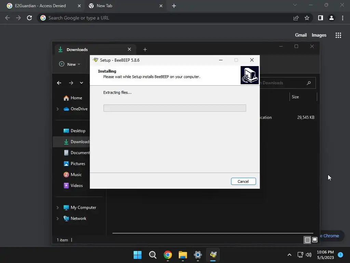Reload the current Chrome page
The width and height of the screenshot is (350, 263).
coord(29,18)
